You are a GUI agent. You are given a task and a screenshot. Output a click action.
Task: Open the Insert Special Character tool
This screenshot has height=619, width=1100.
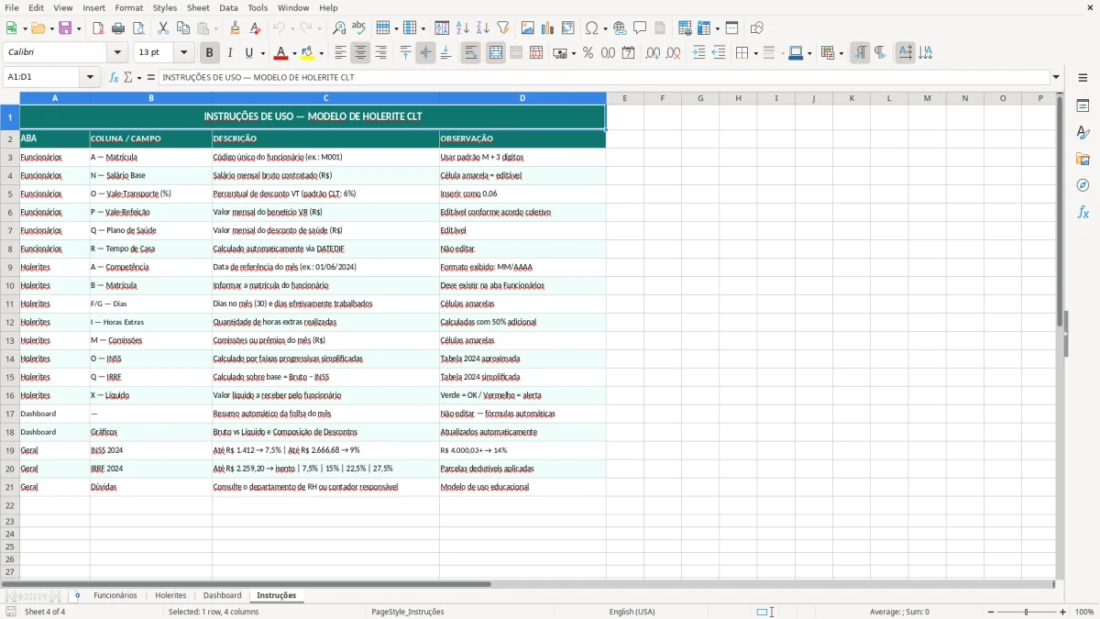pos(591,28)
